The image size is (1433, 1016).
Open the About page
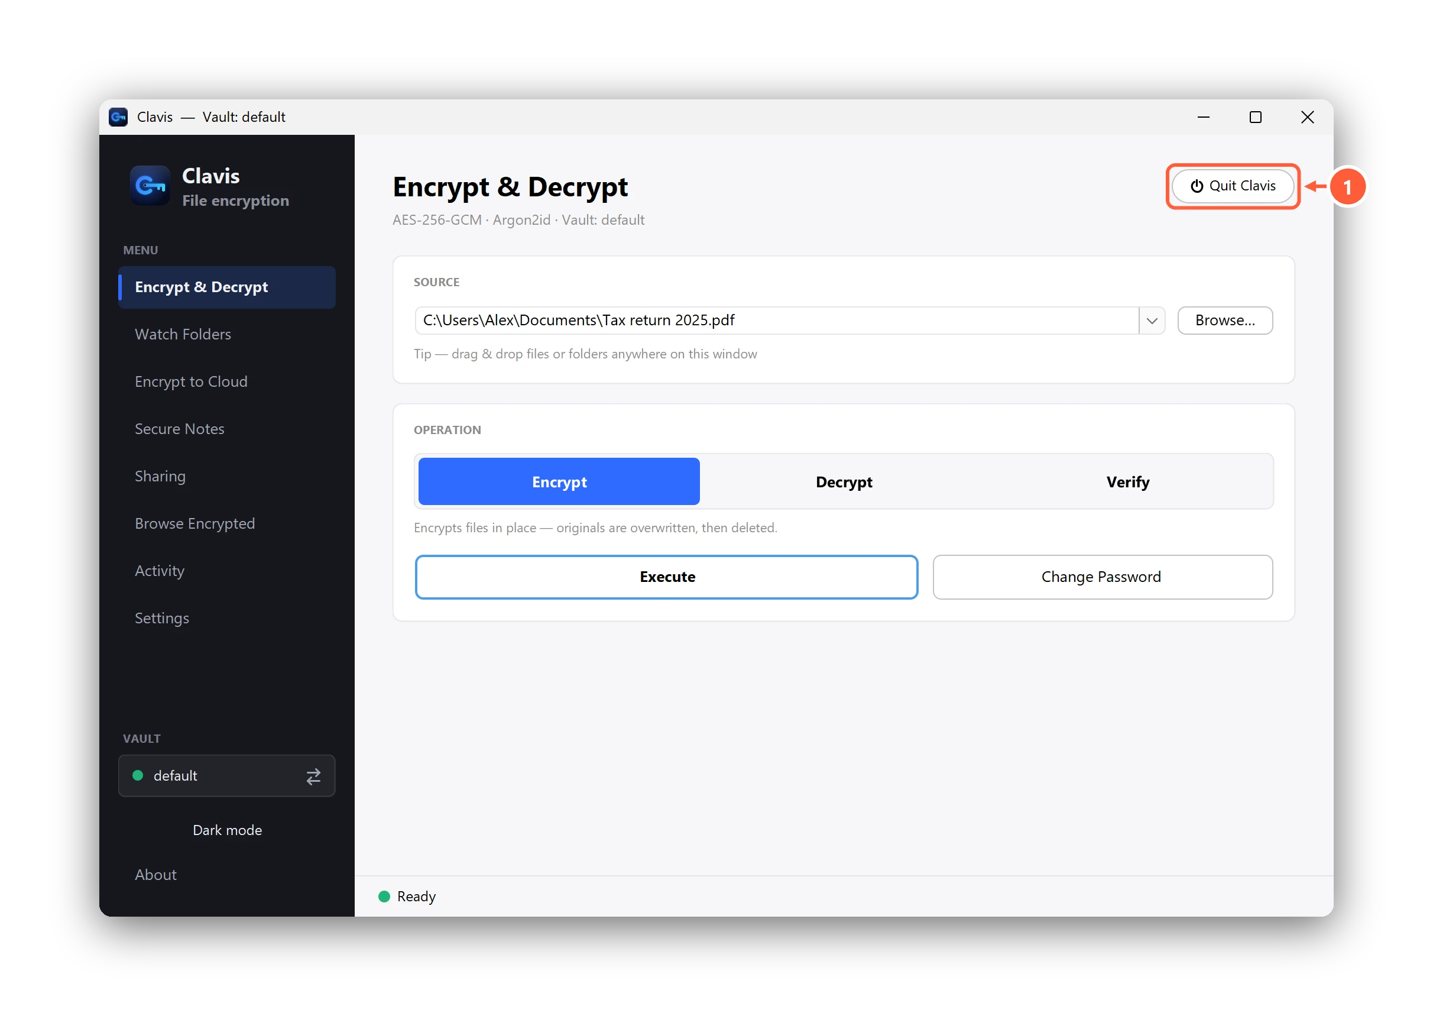click(x=226, y=875)
